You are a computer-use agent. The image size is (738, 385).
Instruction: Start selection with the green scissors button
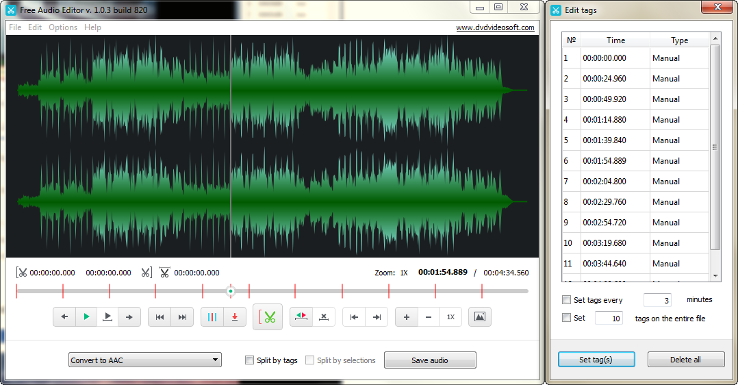[267, 317]
